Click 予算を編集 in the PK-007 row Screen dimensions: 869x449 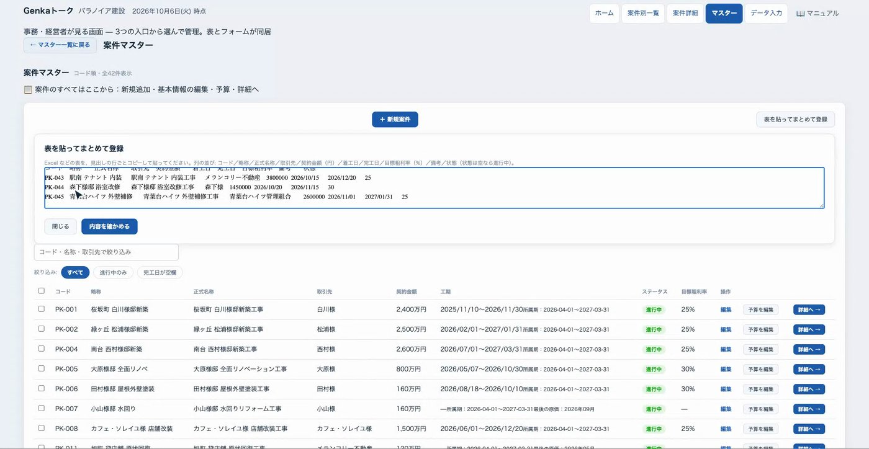click(760, 409)
